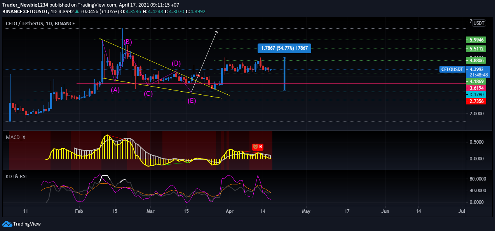Image resolution: width=495 pixels, height=231 pixels.
Task: Select the (B) wave label
Action: coord(127,42)
